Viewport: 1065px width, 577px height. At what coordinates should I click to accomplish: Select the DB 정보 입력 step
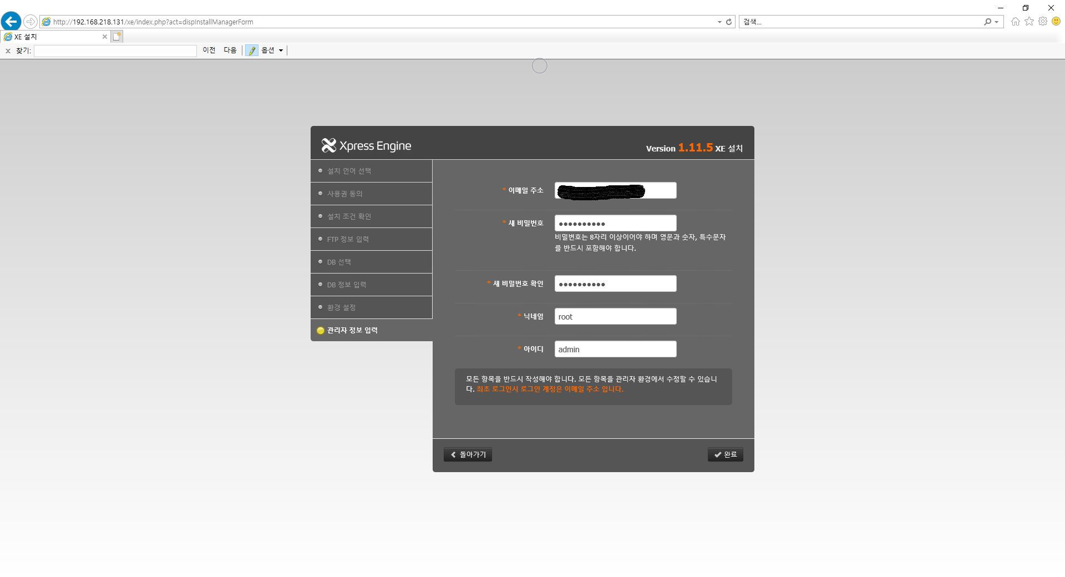[371, 285]
